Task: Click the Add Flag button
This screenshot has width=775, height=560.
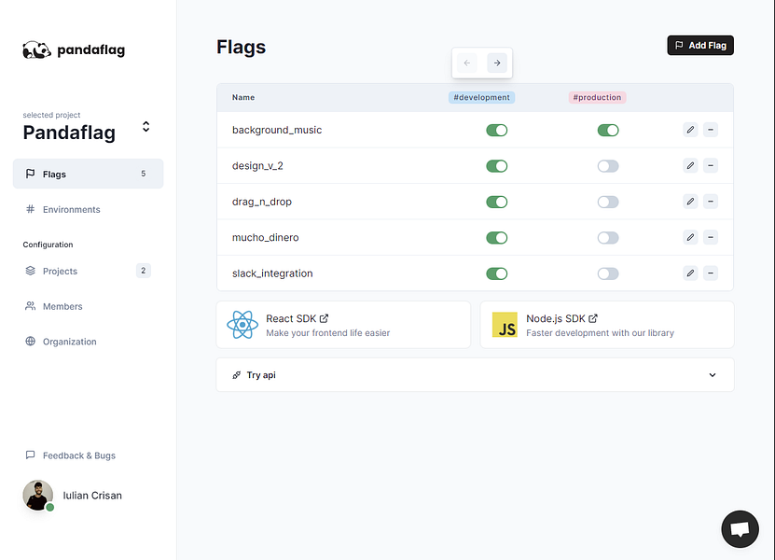Action: point(700,45)
